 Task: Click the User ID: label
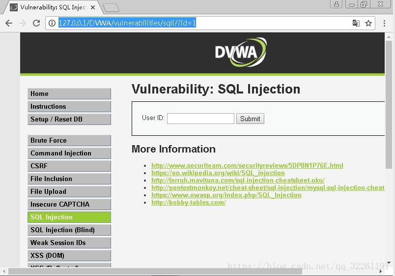pyautogui.click(x=153, y=118)
